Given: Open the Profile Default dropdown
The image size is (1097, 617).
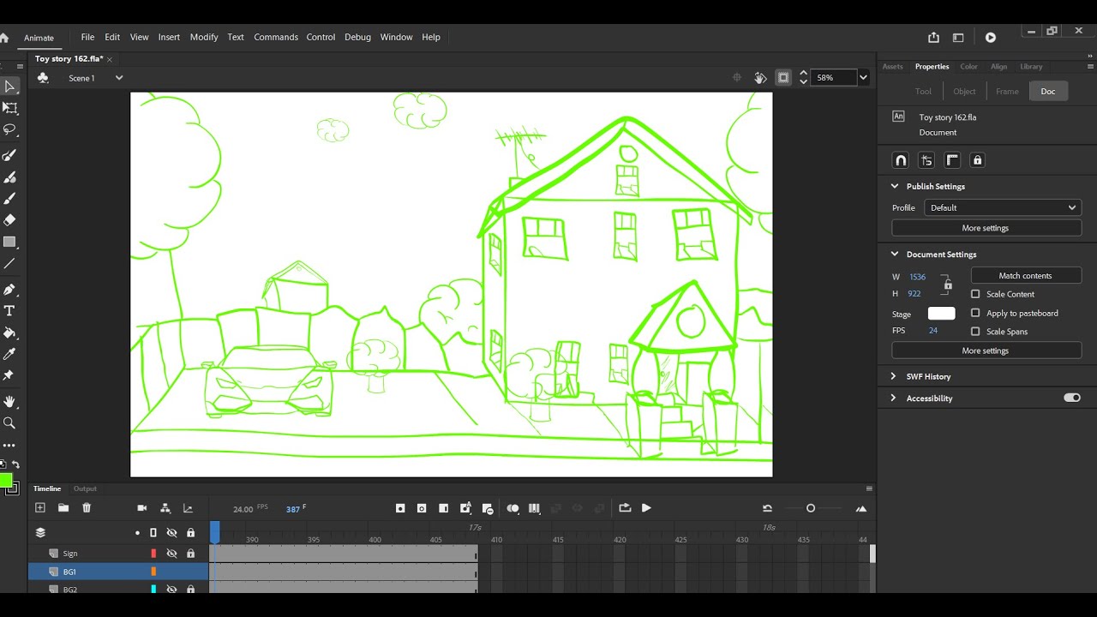Looking at the screenshot, I should [x=1003, y=207].
